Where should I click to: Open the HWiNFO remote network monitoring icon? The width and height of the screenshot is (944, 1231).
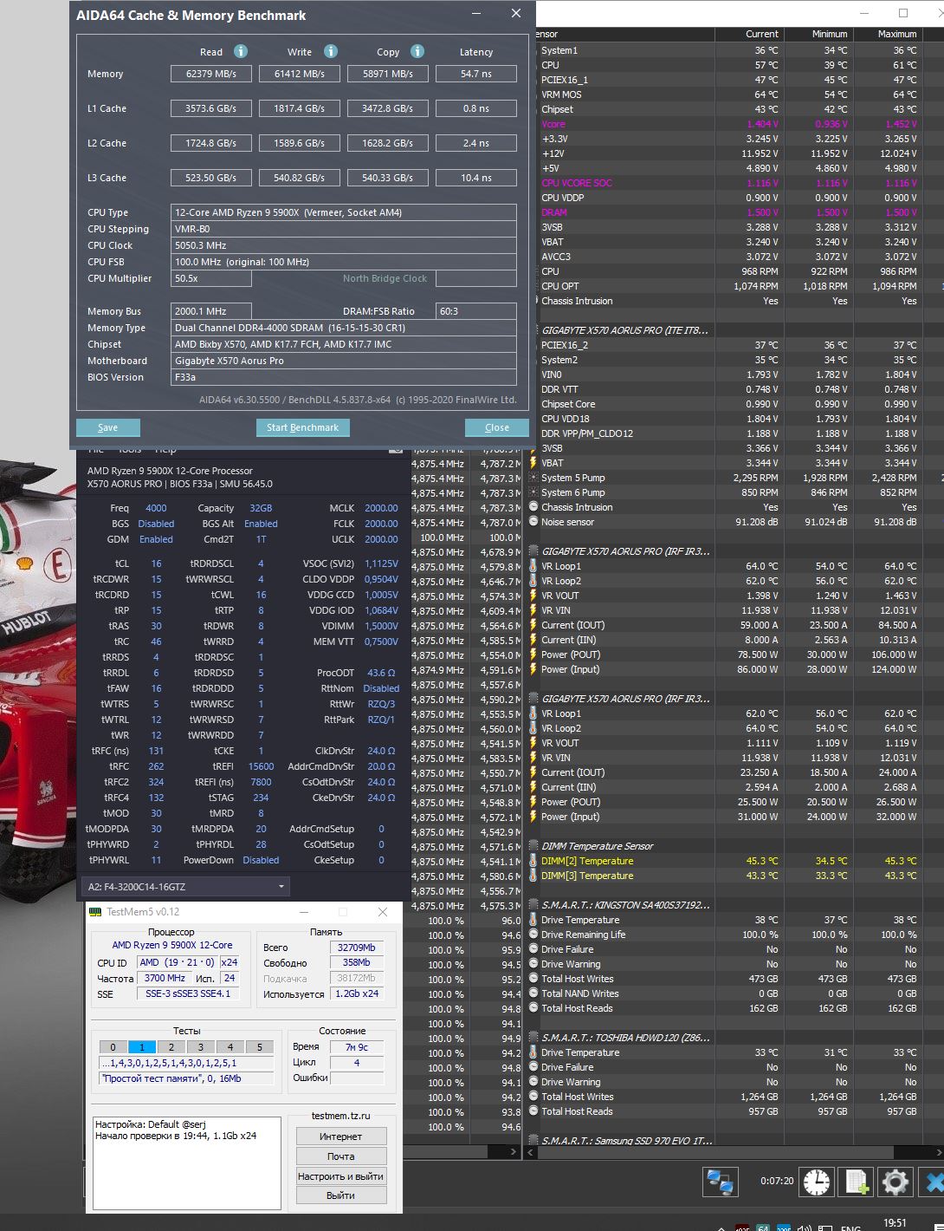click(x=720, y=1182)
